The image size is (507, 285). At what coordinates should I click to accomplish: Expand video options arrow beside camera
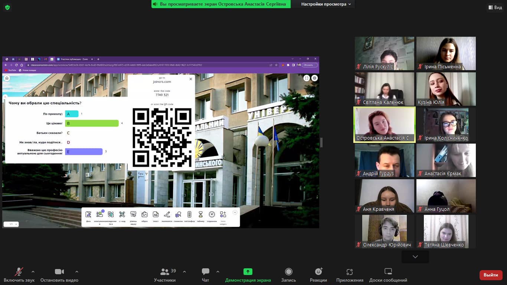77,272
